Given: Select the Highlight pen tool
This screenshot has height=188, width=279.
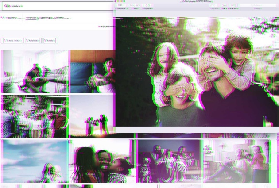Looking at the screenshot, I should pos(210,5).
